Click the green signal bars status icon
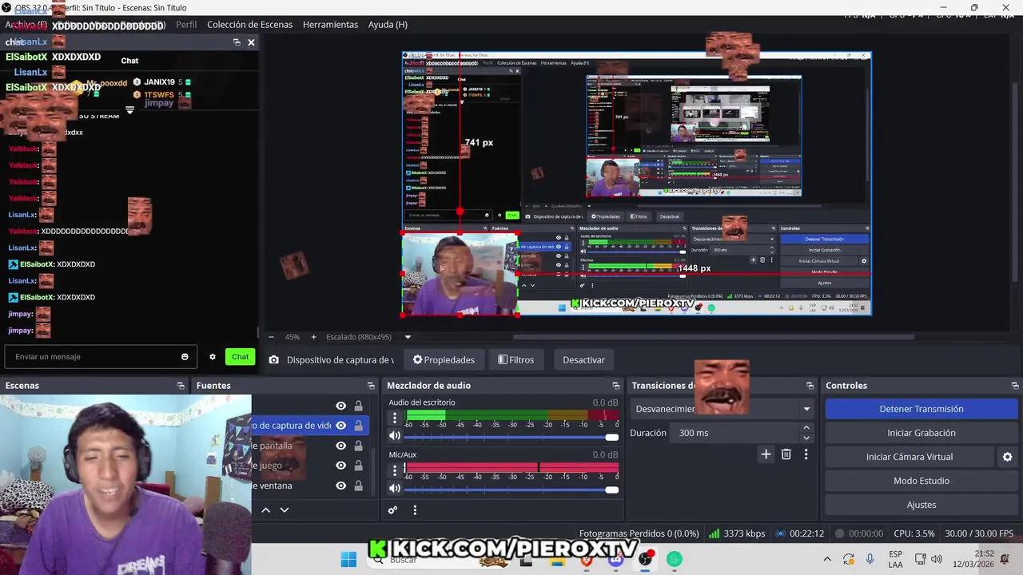Screen dimensions: 1023x575 coord(714,533)
